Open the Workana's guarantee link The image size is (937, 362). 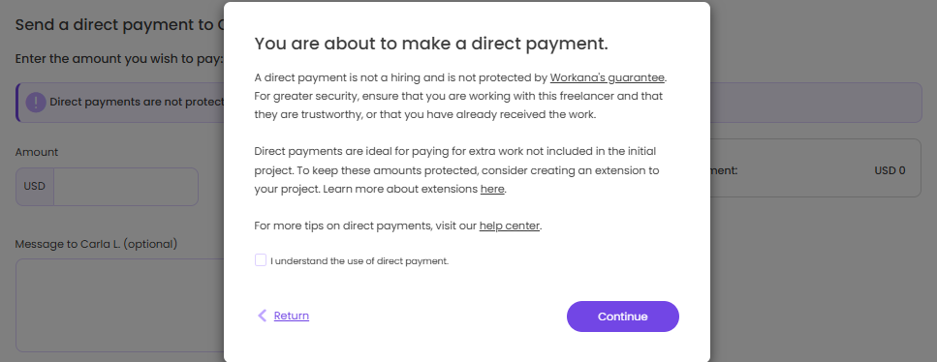tap(608, 77)
